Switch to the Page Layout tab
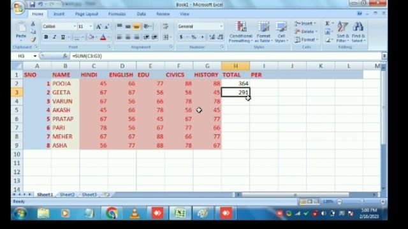This screenshot has height=229, width=408. [87, 14]
